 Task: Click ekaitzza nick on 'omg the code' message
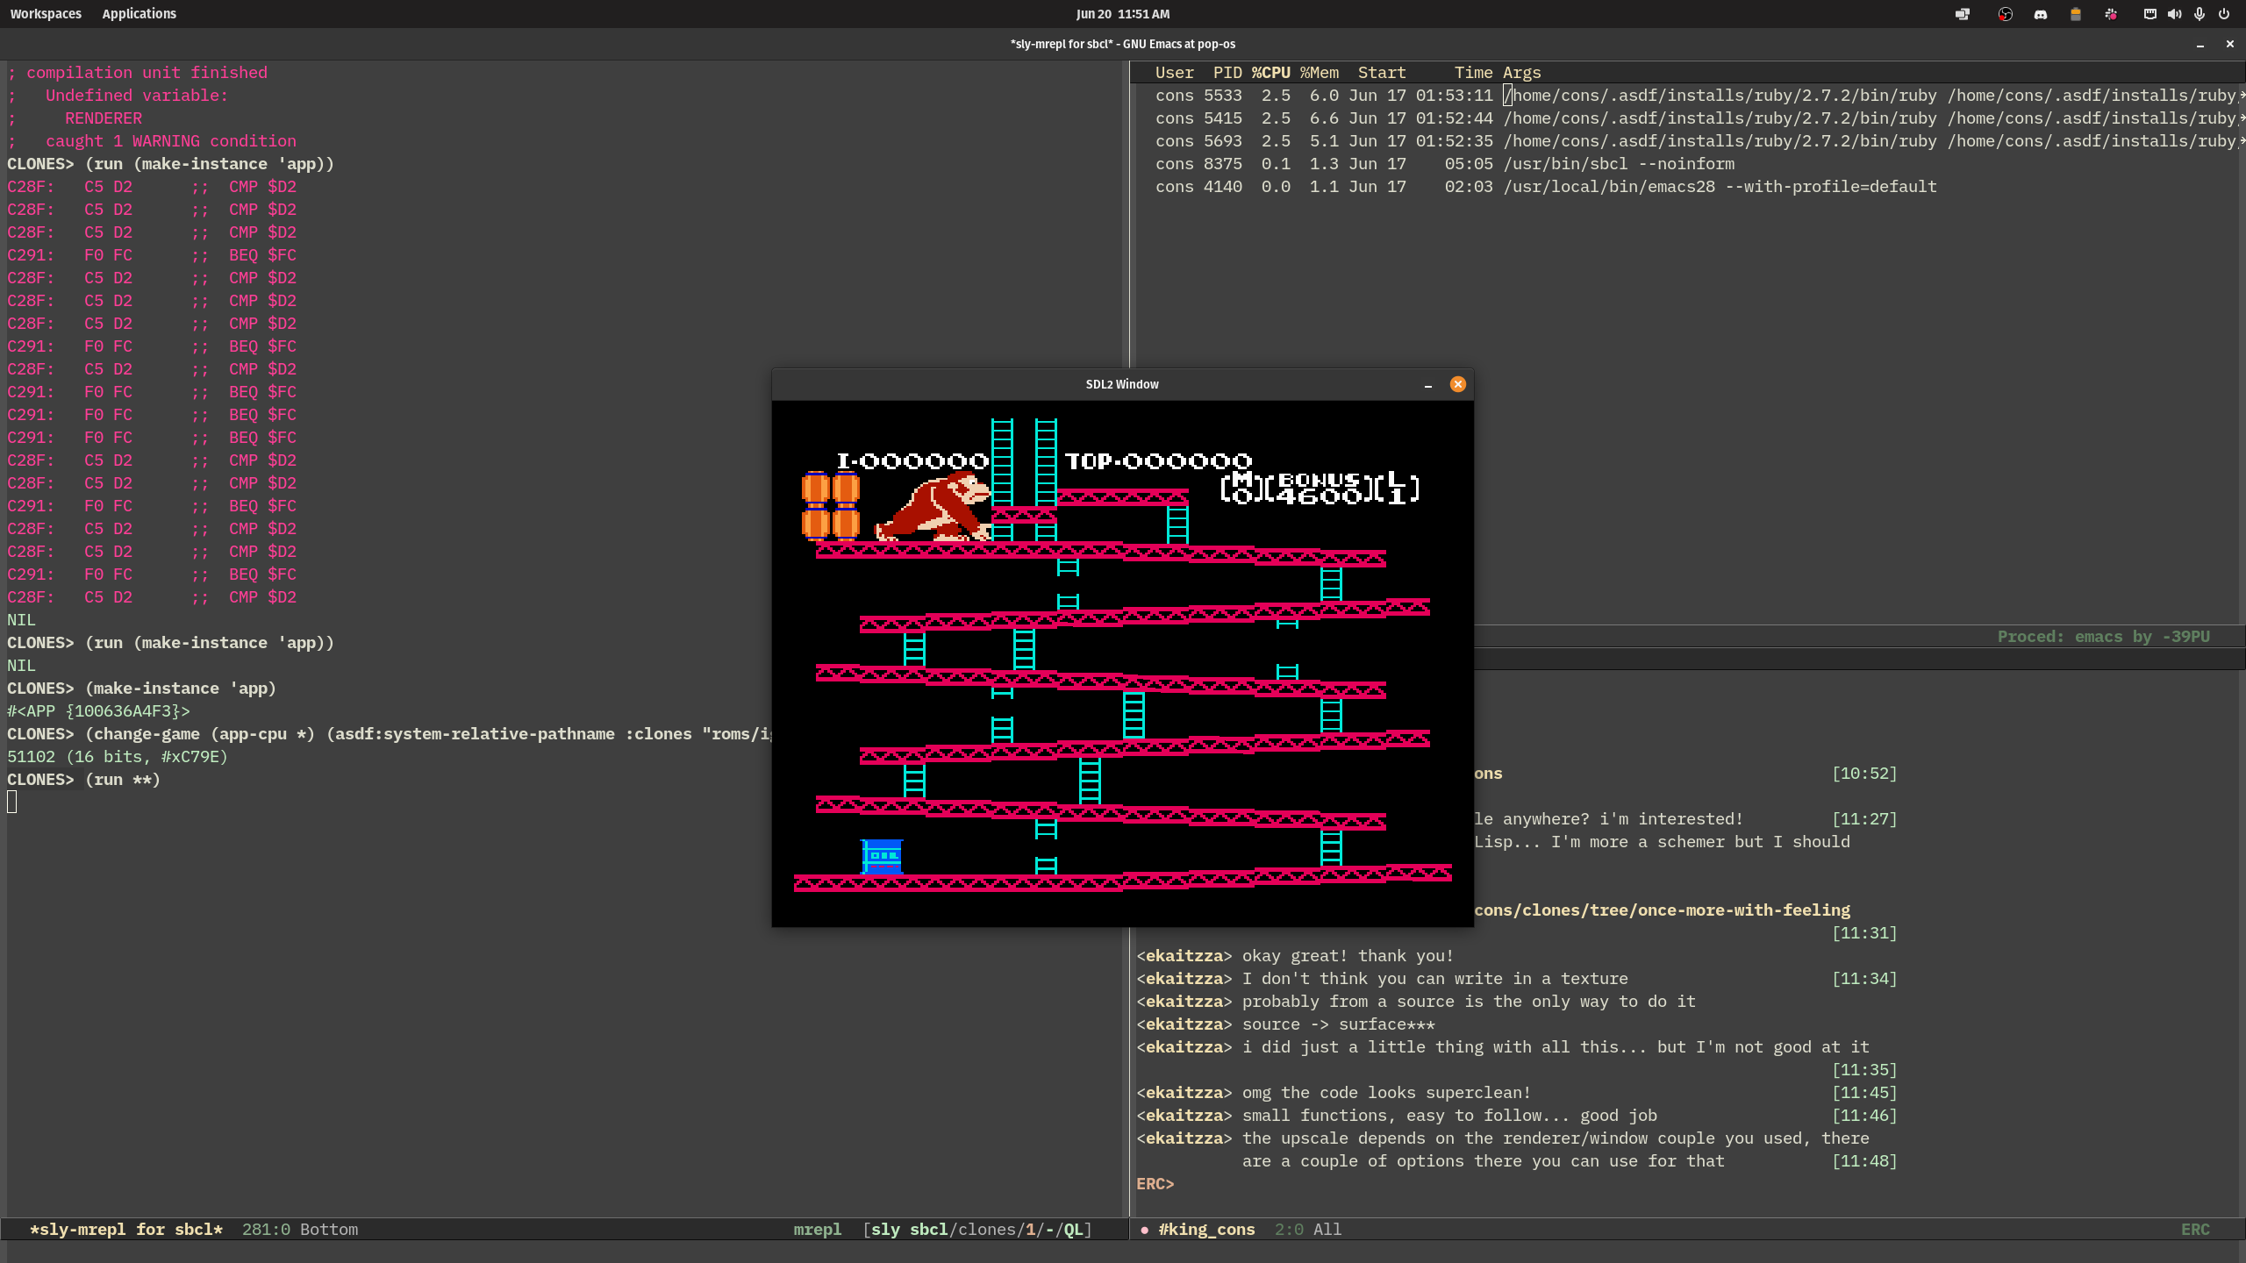tap(1184, 1093)
